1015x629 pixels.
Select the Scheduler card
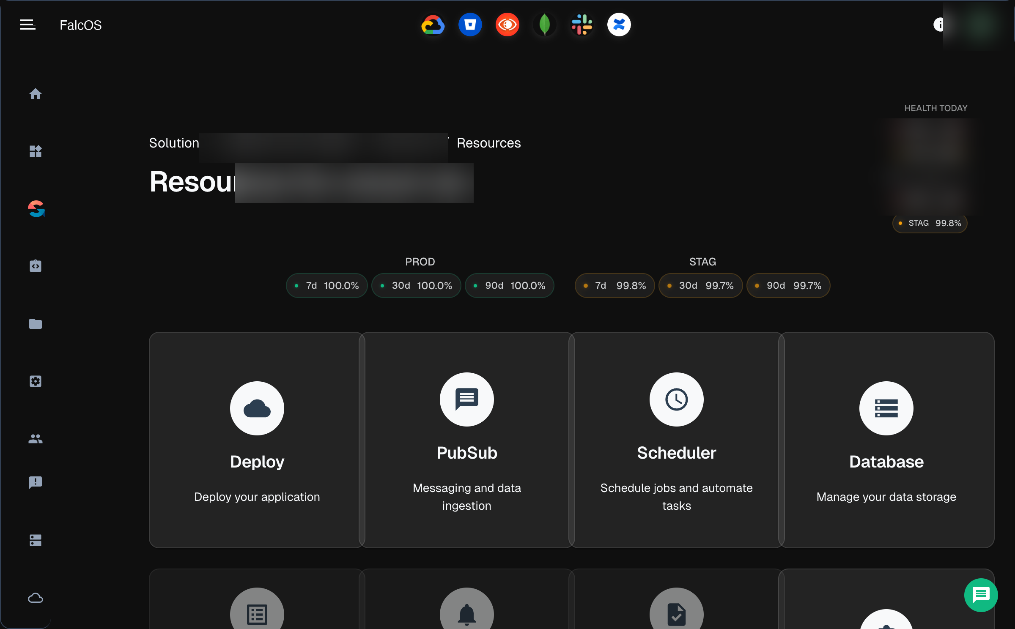676,440
